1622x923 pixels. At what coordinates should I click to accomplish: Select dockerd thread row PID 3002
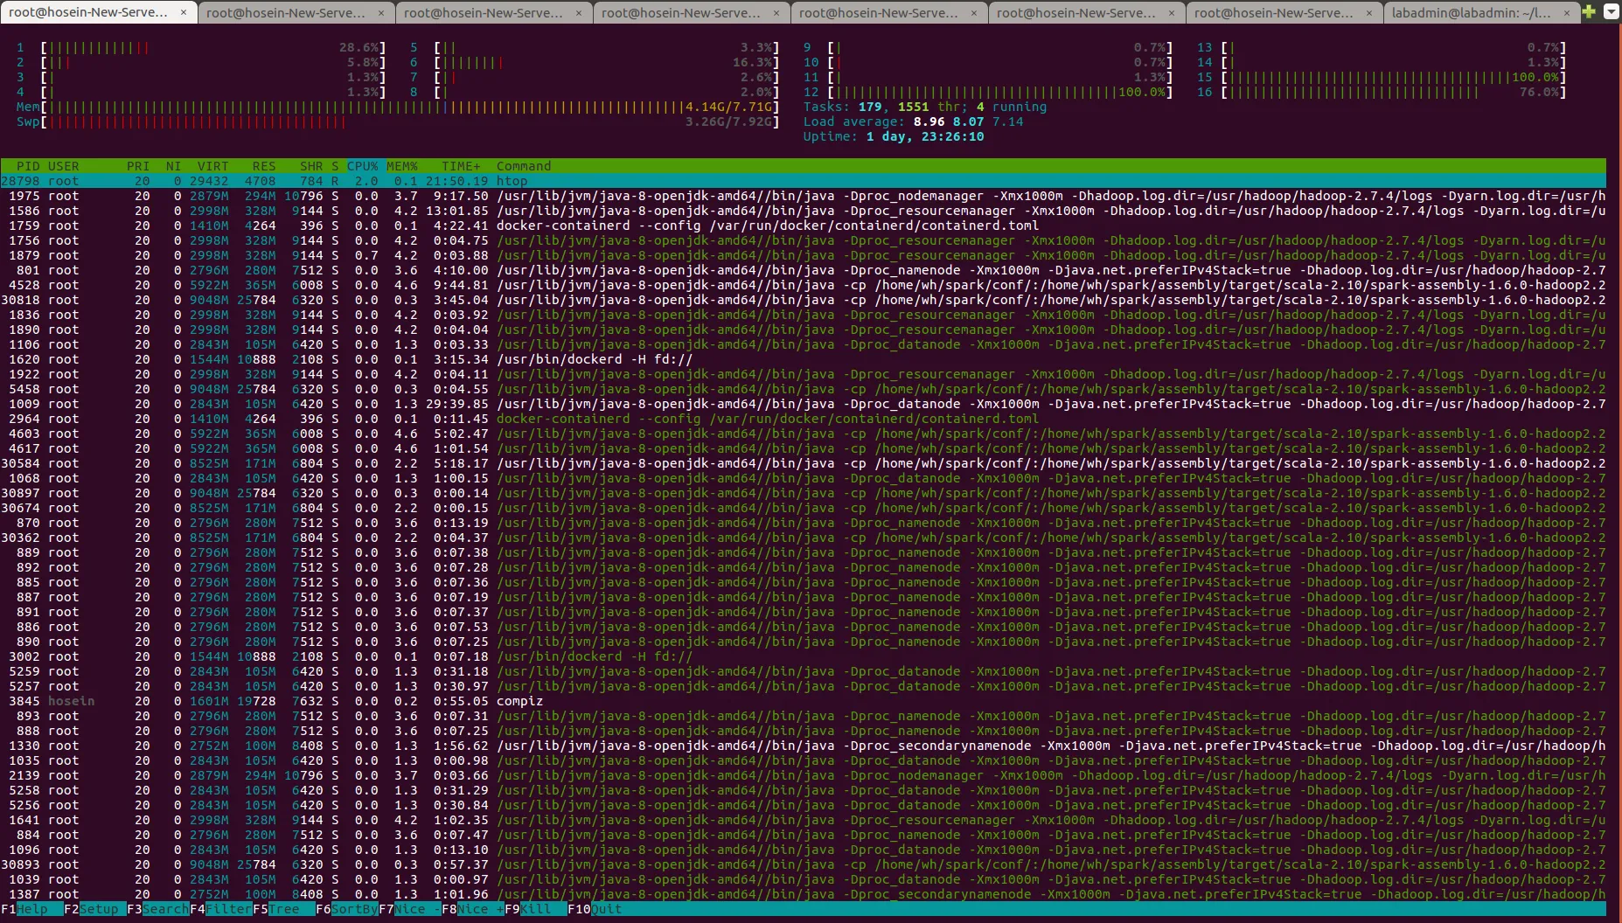[x=803, y=656]
